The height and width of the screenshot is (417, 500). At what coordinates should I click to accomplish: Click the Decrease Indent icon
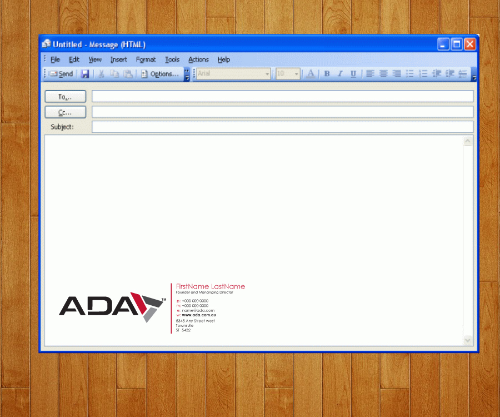tap(437, 74)
